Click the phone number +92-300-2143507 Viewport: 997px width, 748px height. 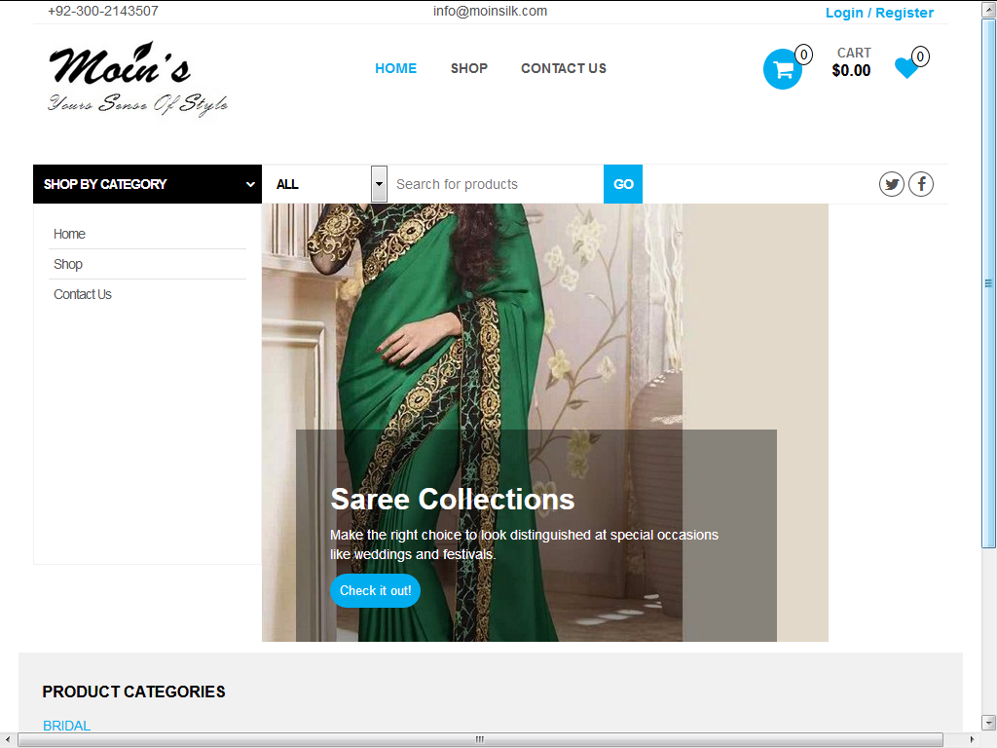103,11
